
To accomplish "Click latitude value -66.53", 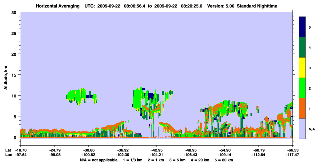I will click(x=292, y=150).
